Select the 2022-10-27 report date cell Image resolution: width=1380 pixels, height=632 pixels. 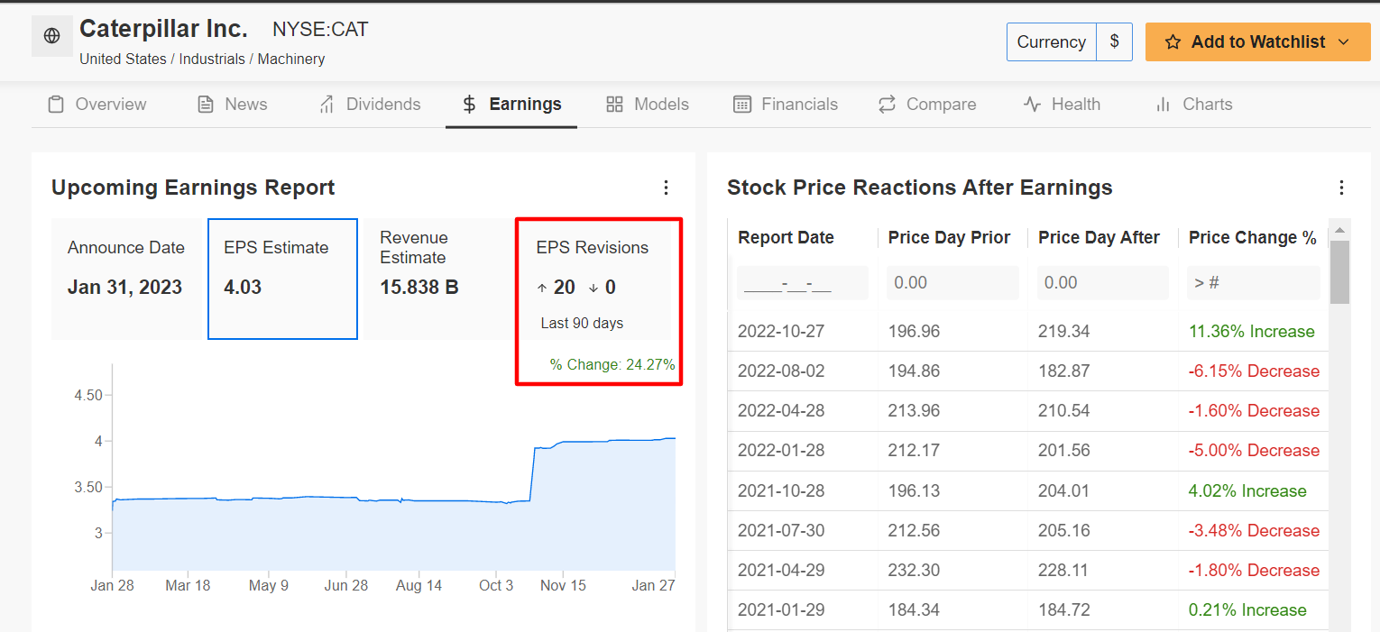point(781,332)
